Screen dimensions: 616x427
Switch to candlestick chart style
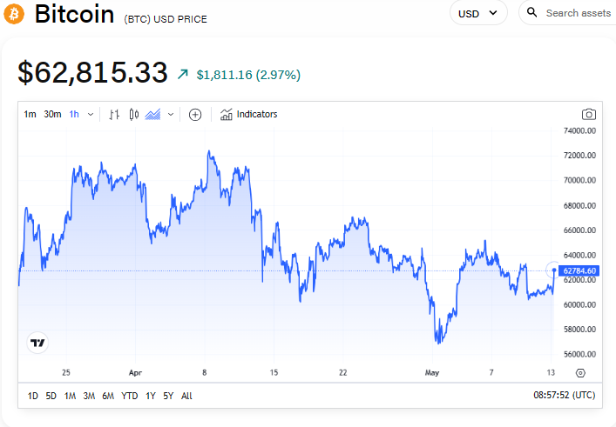tap(133, 114)
